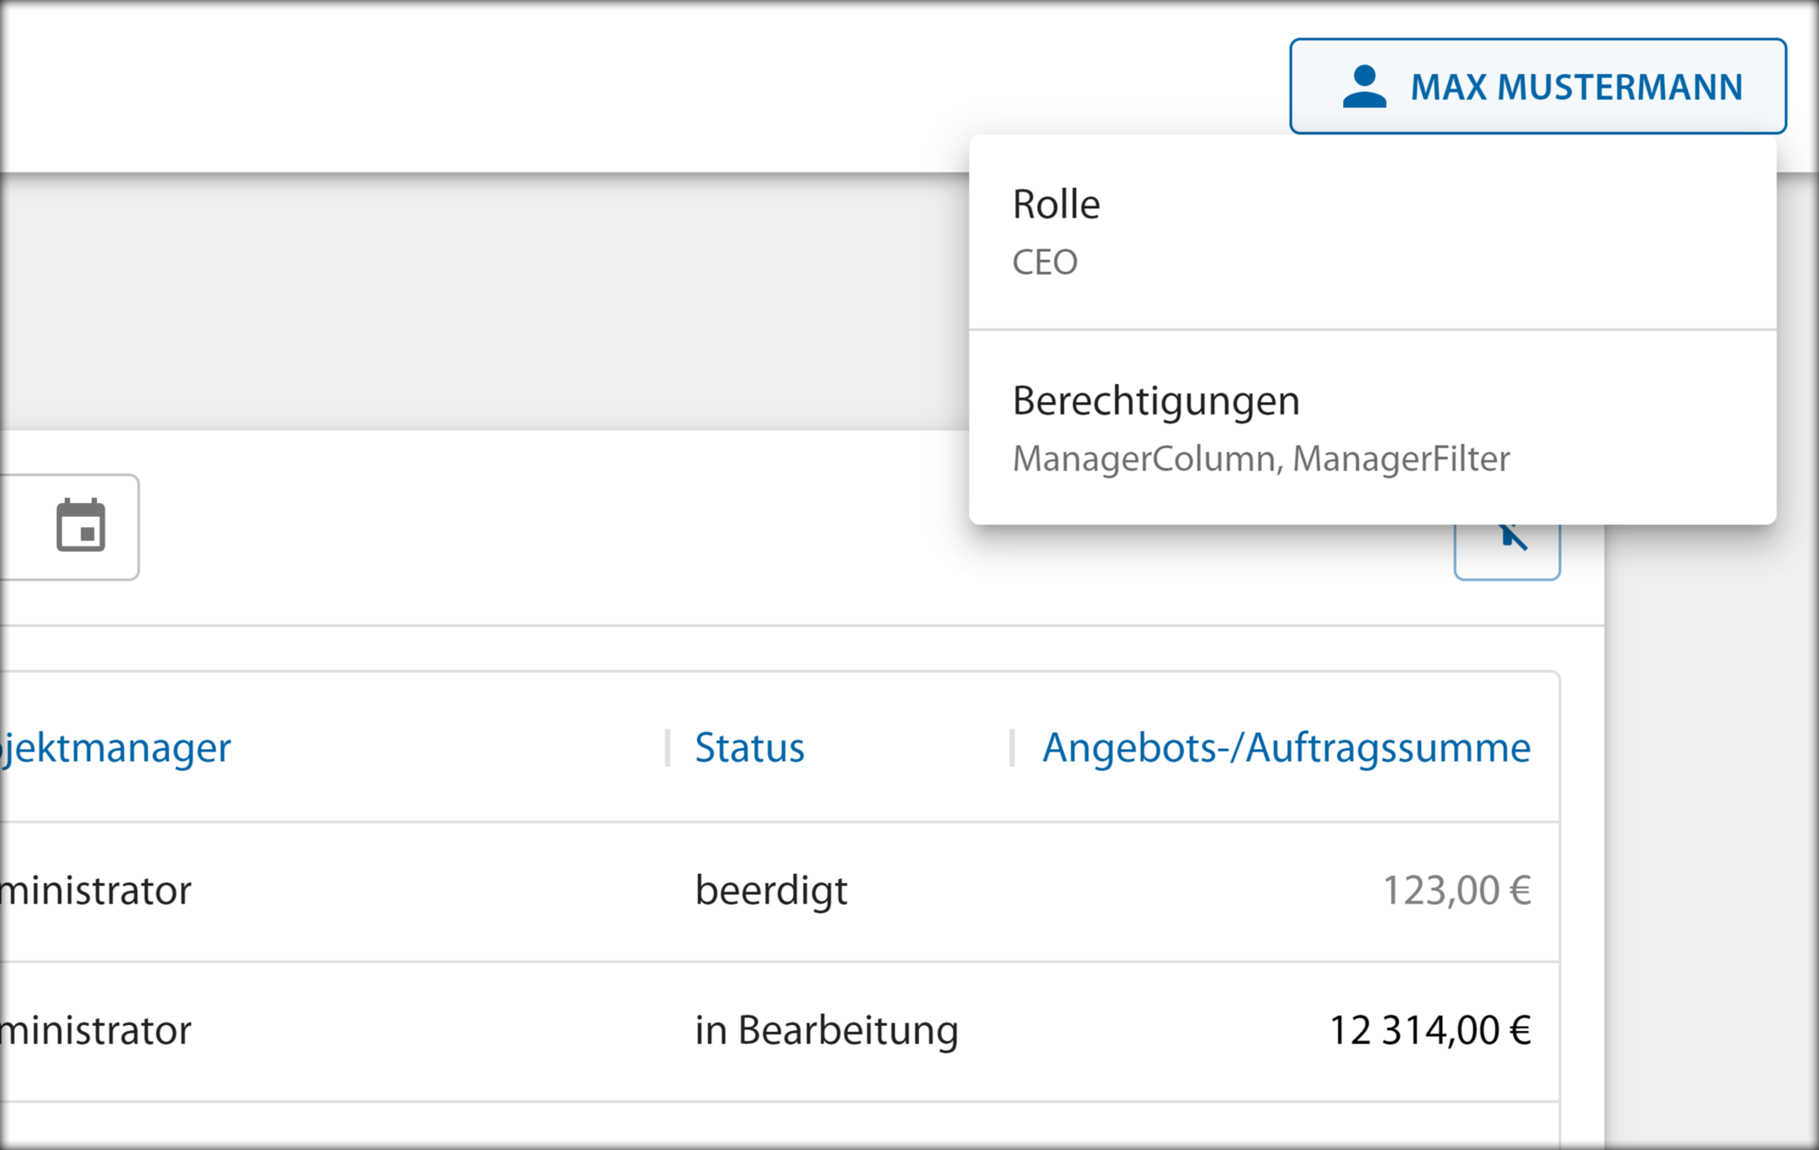Image resolution: width=1819 pixels, height=1150 pixels.
Task: Click the ManagerColumn, ManagerFilter permissions text
Action: (x=1261, y=459)
